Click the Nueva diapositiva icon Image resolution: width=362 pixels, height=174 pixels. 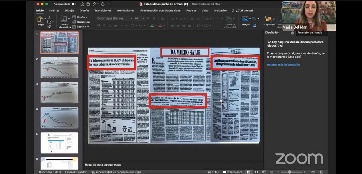pyautogui.click(x=64, y=19)
